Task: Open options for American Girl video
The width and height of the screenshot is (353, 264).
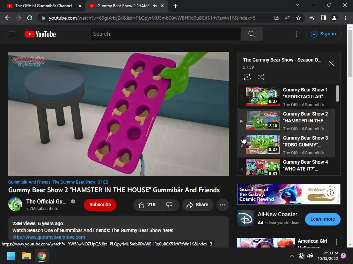Action: point(336,242)
